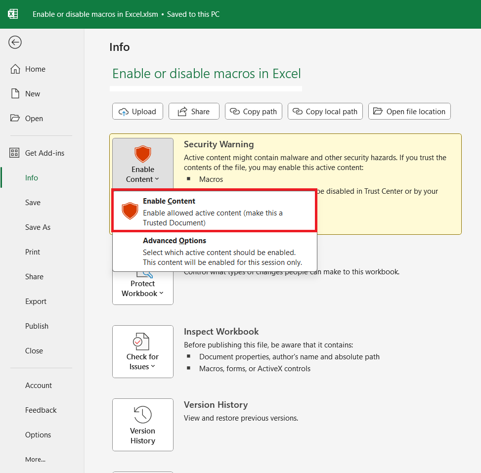Click the Open folder icon in sidebar
Image resolution: width=481 pixels, height=473 pixels.
click(15, 118)
